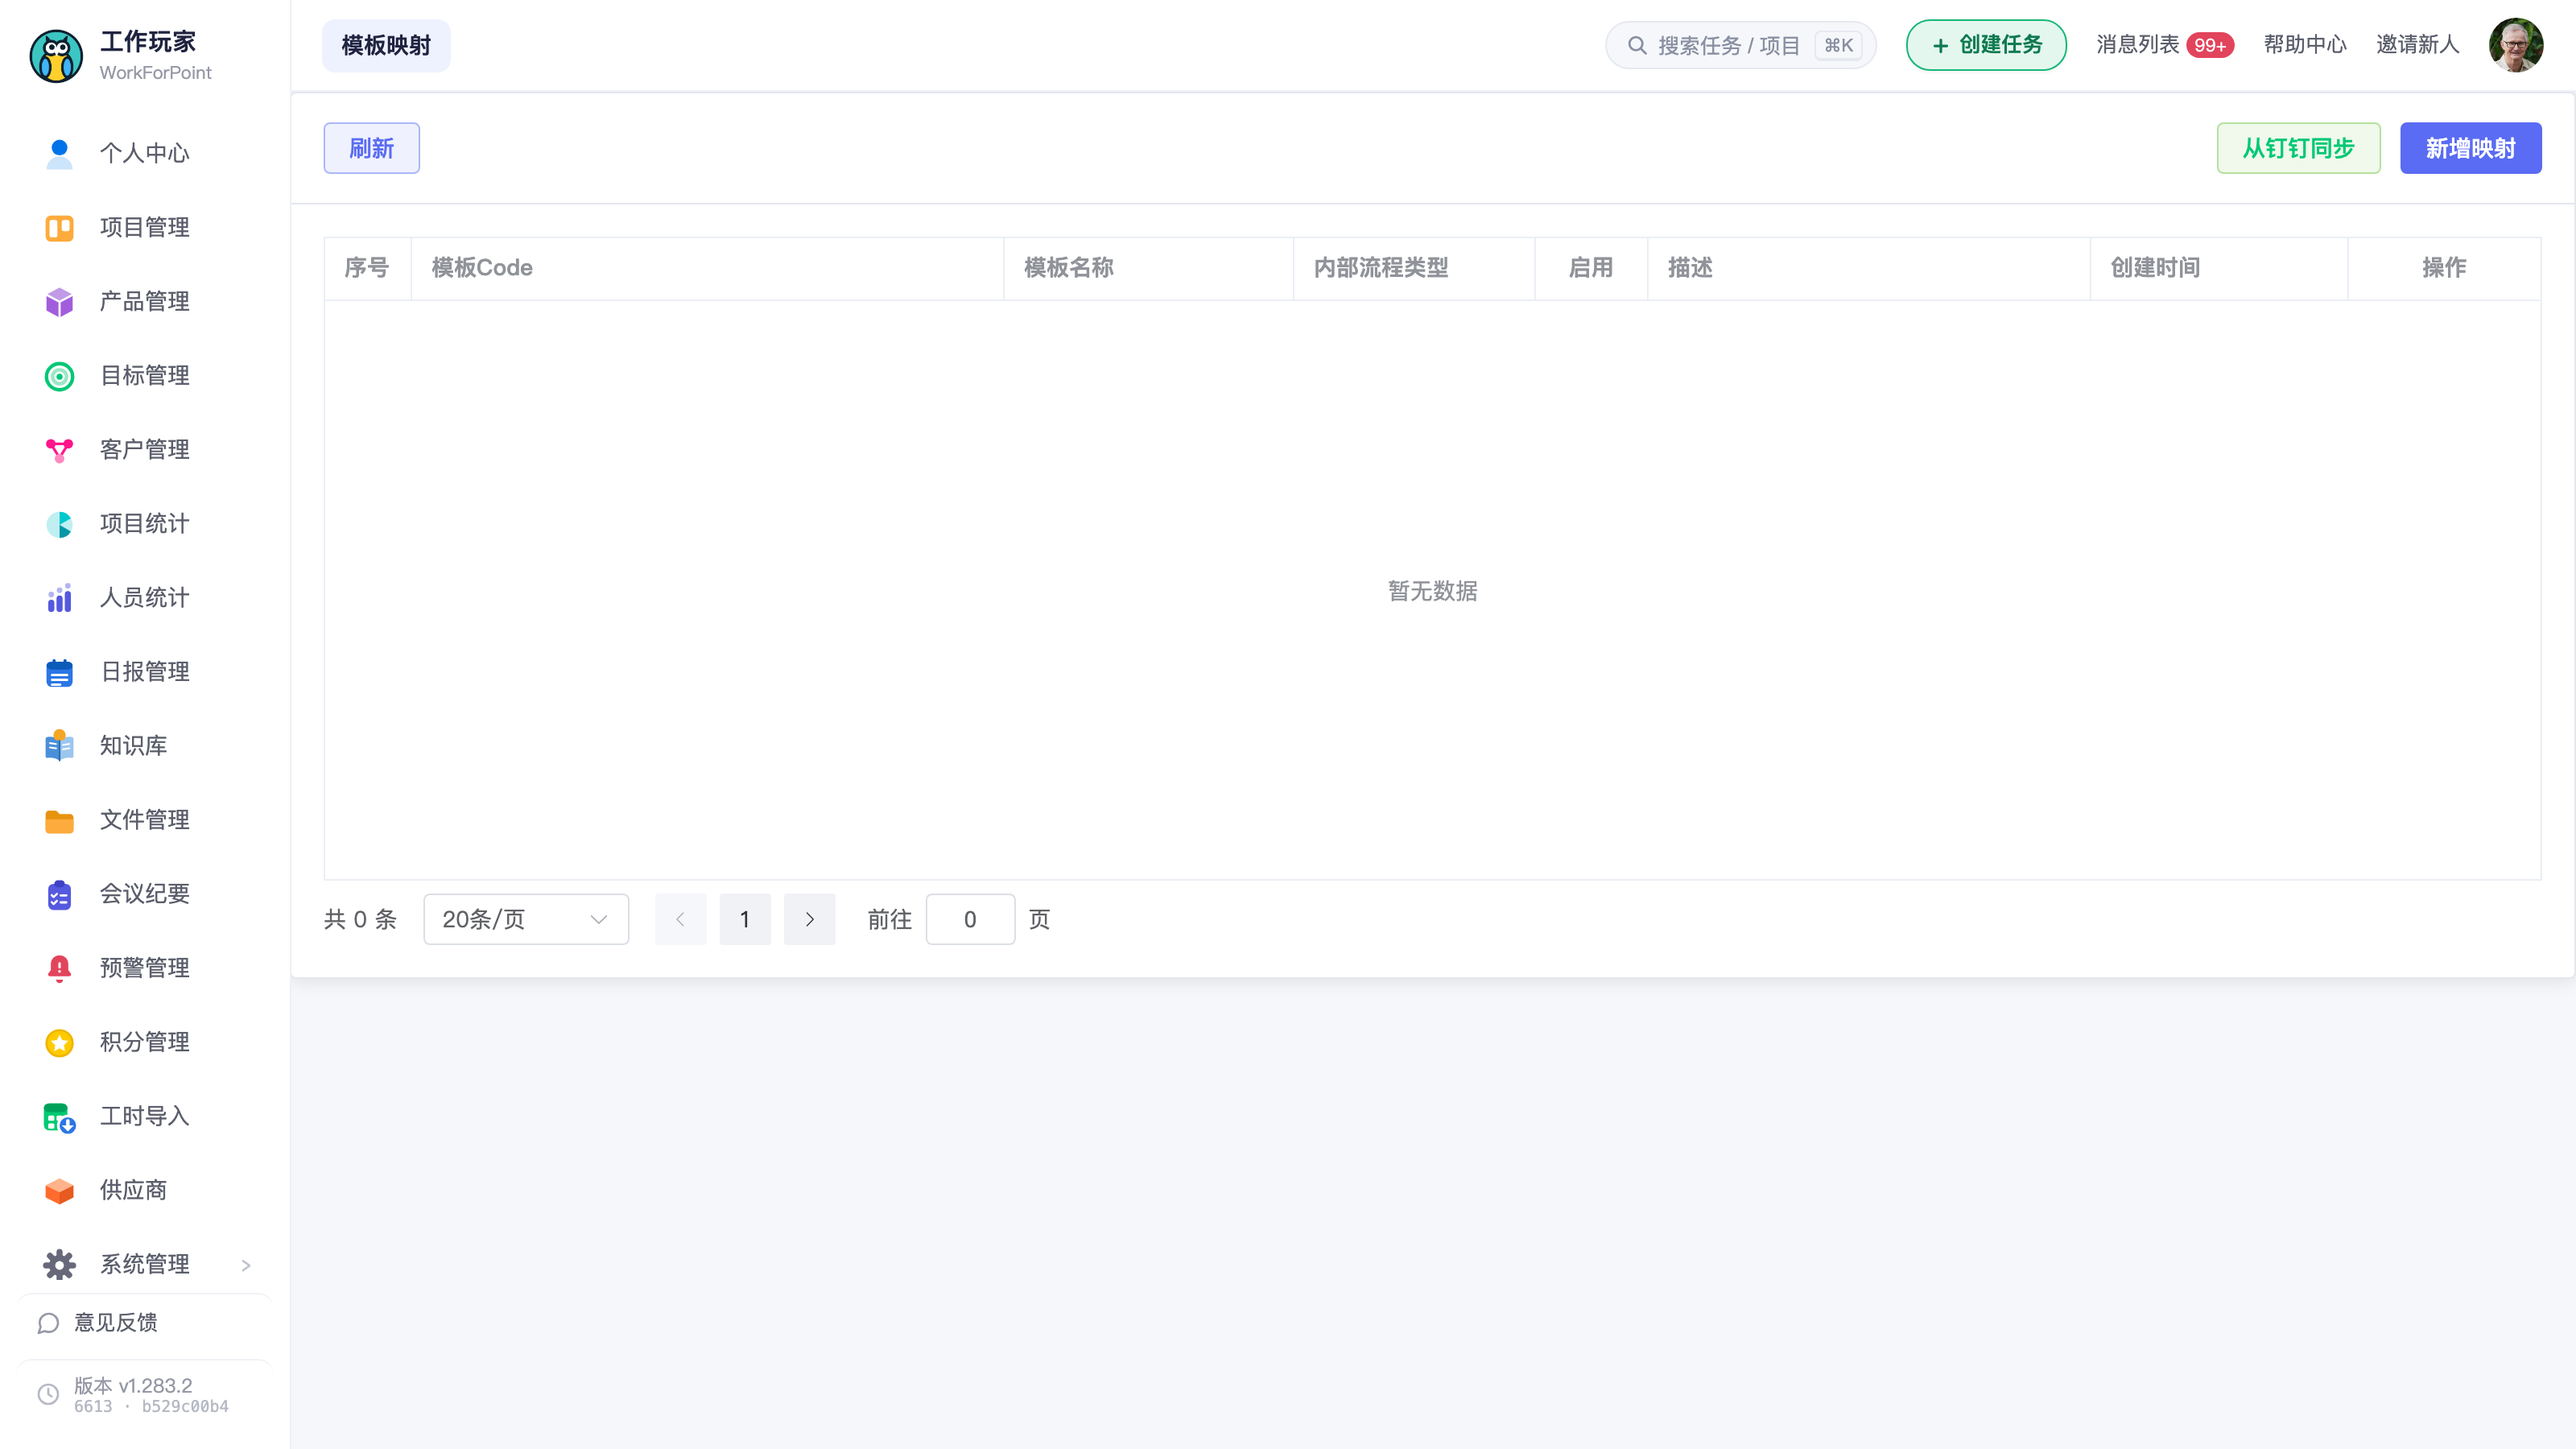
Task: Open 知识库 book icon
Action: (x=59, y=746)
